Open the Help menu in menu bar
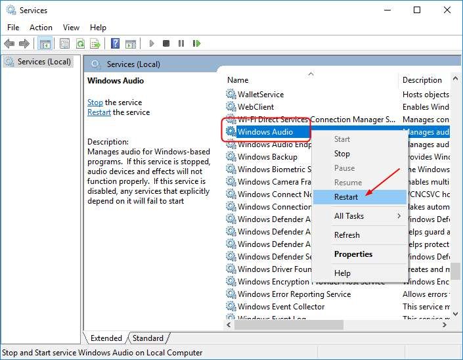This screenshot has width=463, height=360. click(98, 28)
